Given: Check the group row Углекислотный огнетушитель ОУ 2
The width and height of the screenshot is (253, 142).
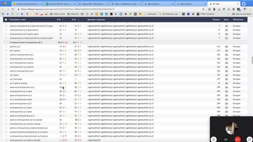Looking at the screenshot, I should pyautogui.click(x=6, y=43).
